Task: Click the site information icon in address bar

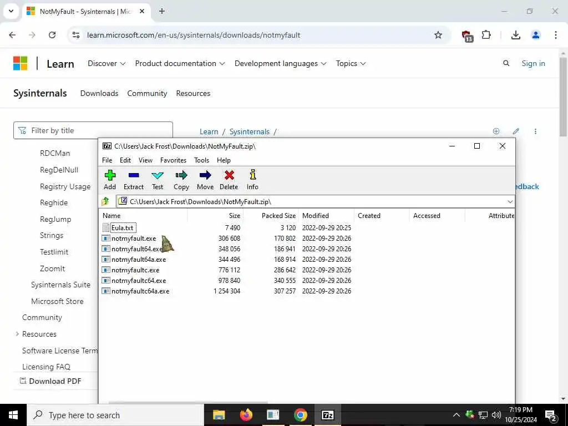Action: [76, 35]
